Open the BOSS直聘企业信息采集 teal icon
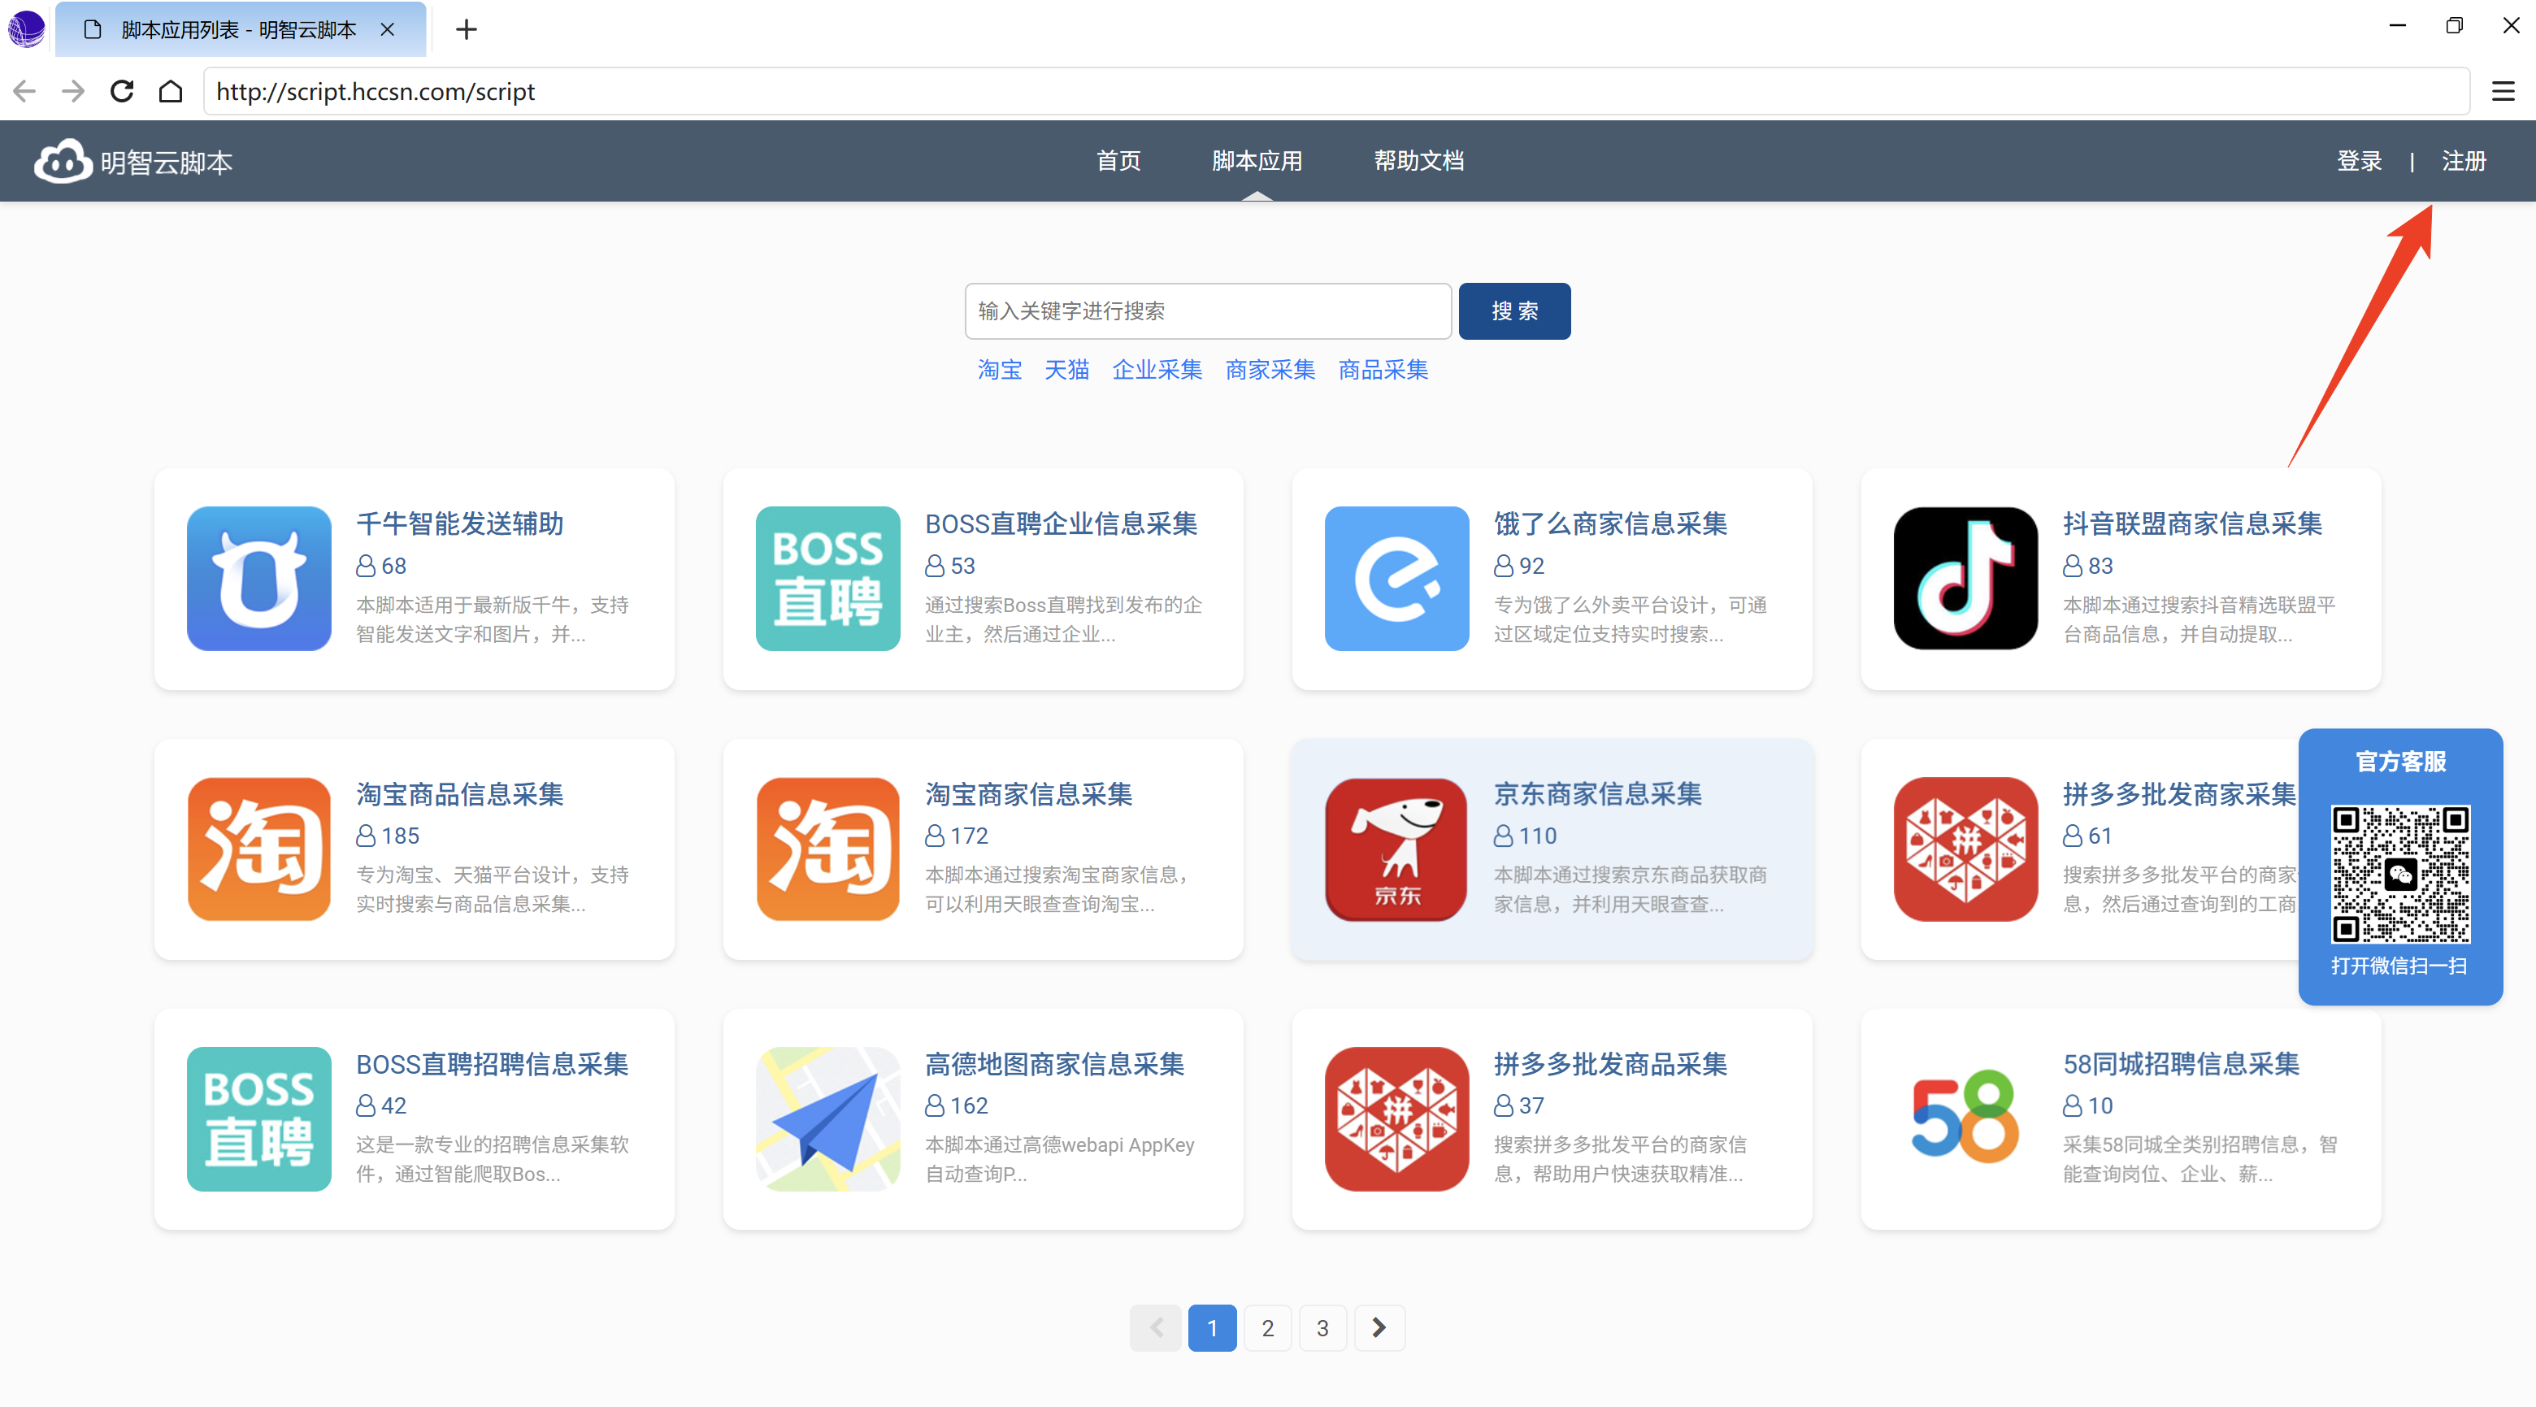 (828, 578)
